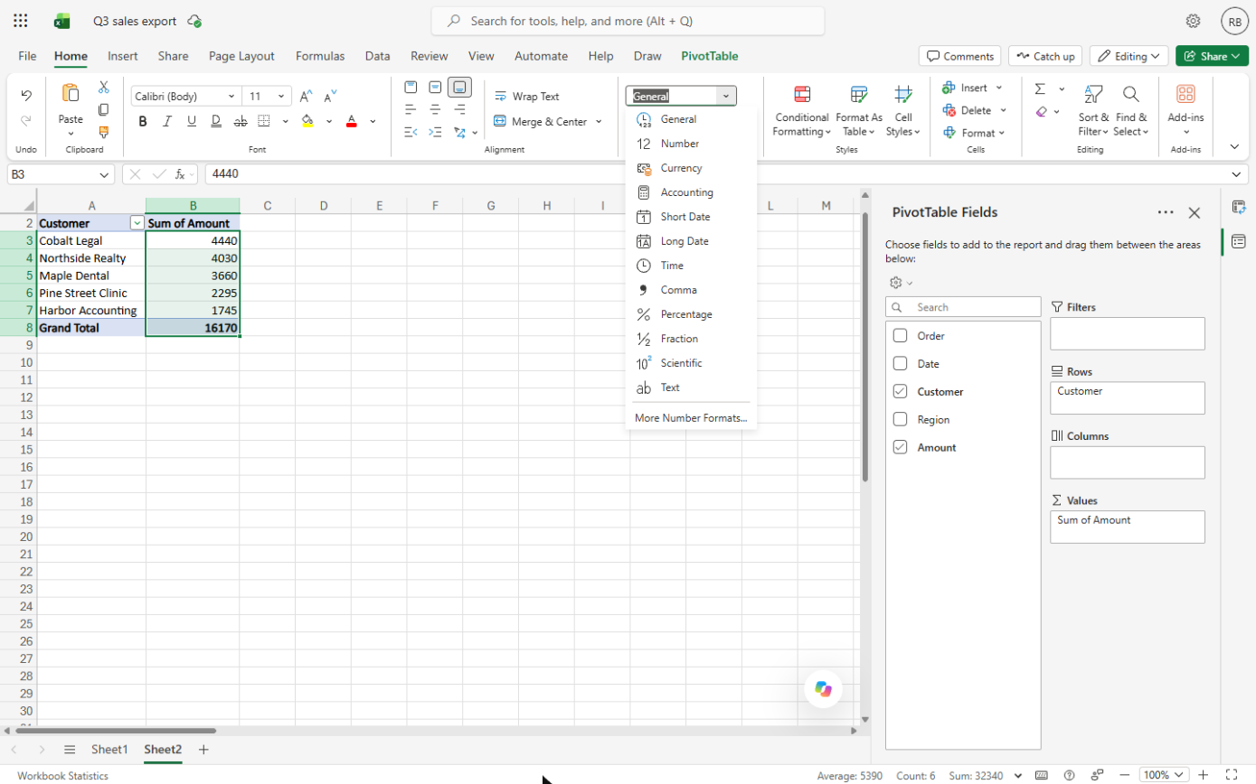Click zoom in plus in status bar
The width and height of the screenshot is (1256, 784).
tap(1203, 775)
